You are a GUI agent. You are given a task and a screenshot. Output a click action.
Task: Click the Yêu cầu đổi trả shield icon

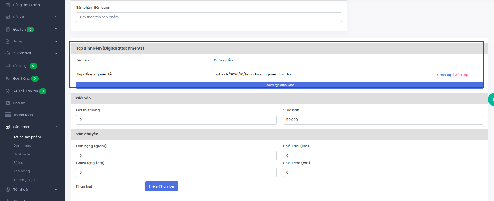(8, 91)
